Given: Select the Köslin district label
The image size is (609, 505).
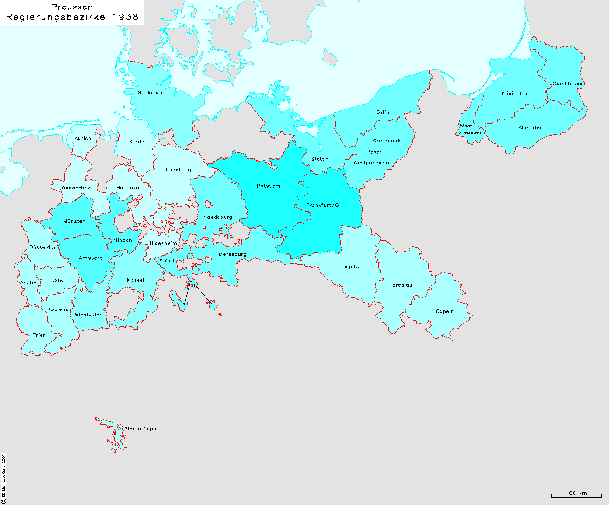Looking at the screenshot, I should click(381, 112).
